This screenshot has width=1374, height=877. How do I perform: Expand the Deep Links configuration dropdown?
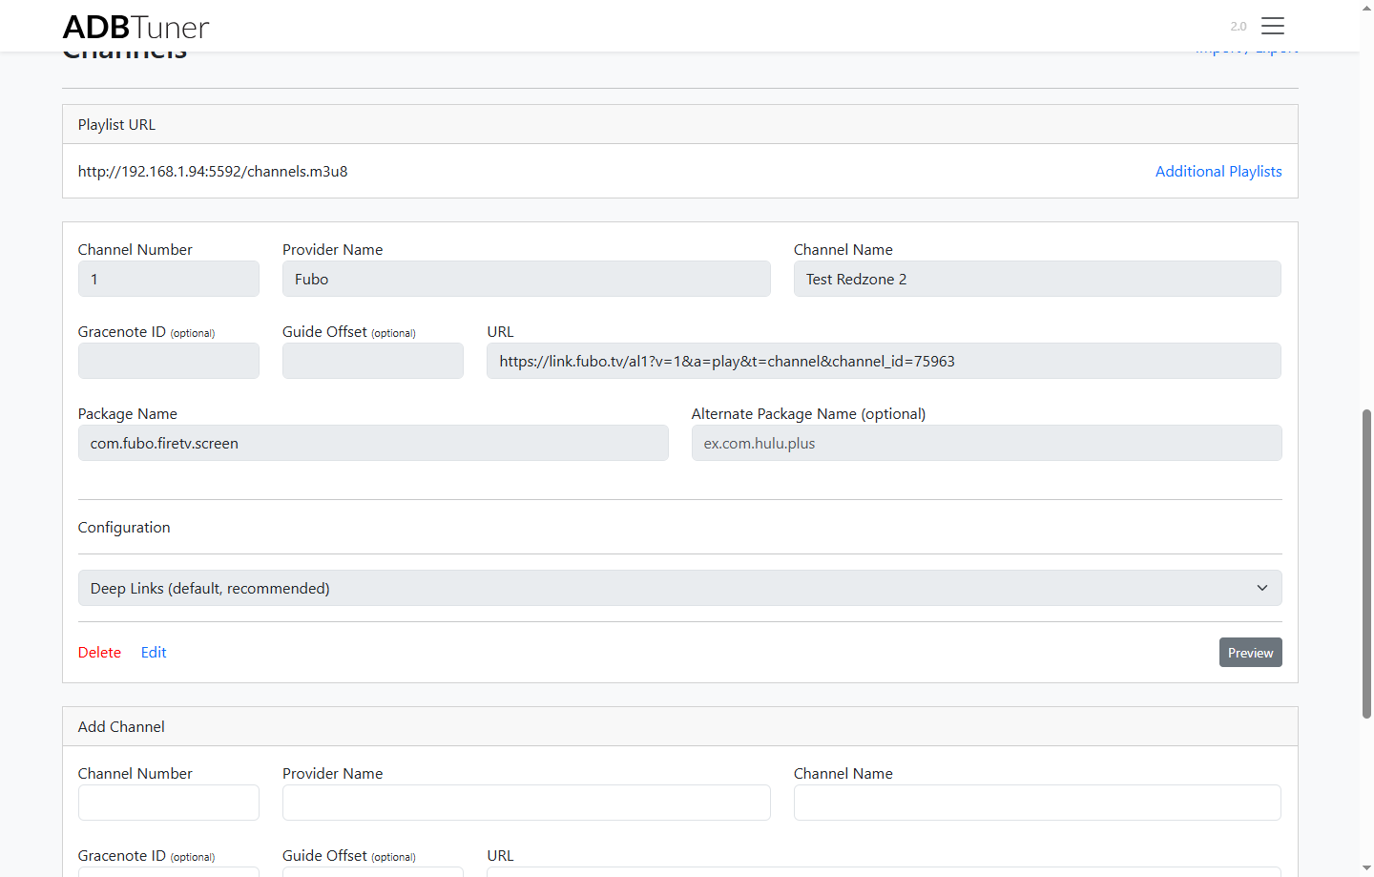coord(679,588)
